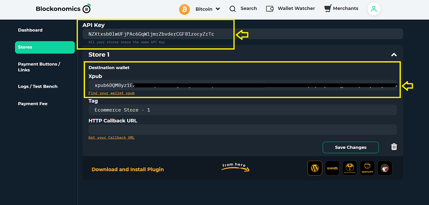This screenshot has height=205, width=429.
Task: Delete Store 1 with the trash icon
Action: click(394, 147)
